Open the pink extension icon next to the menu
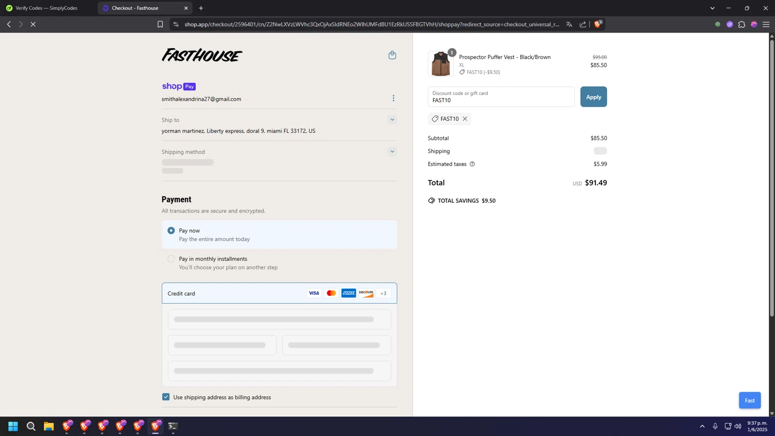The image size is (775, 436). [x=754, y=24]
